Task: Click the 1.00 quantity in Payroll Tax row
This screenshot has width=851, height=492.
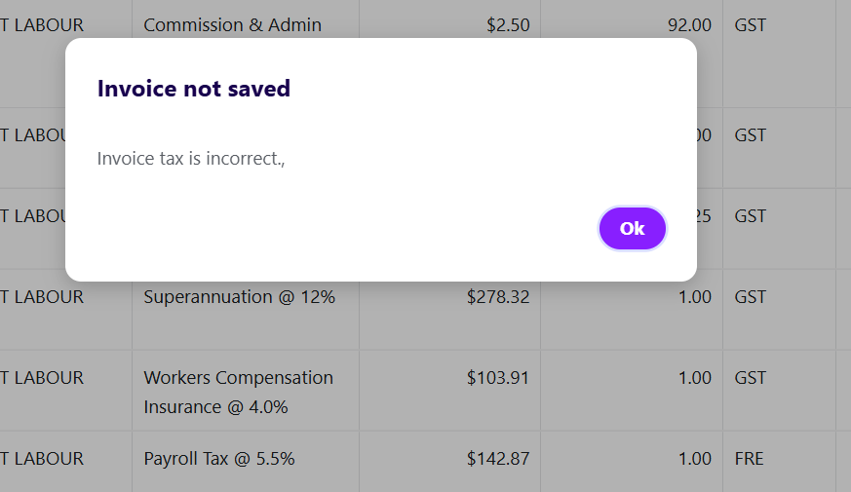Action: pos(694,459)
